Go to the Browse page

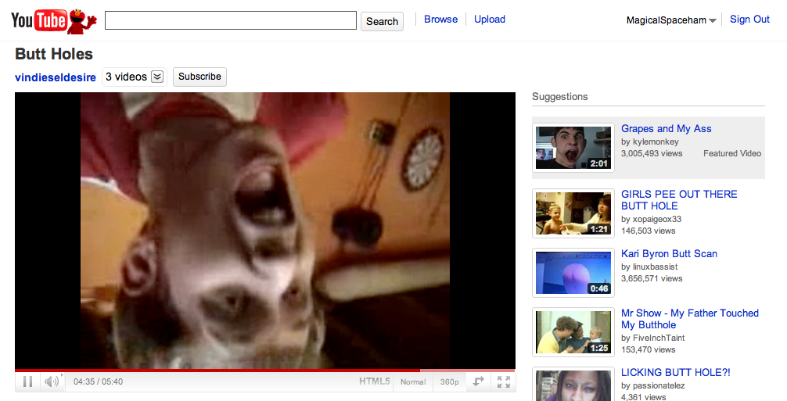pyautogui.click(x=440, y=20)
